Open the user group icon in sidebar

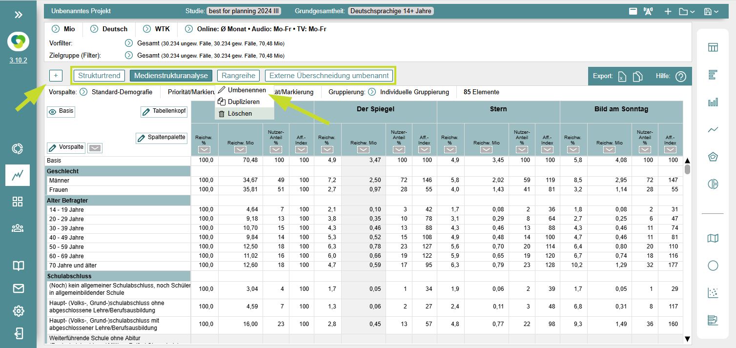(18, 228)
